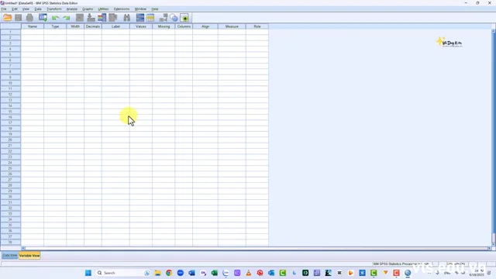Click the Find binoculars icon
The width and height of the screenshot is (496, 279).
pyautogui.click(x=127, y=18)
